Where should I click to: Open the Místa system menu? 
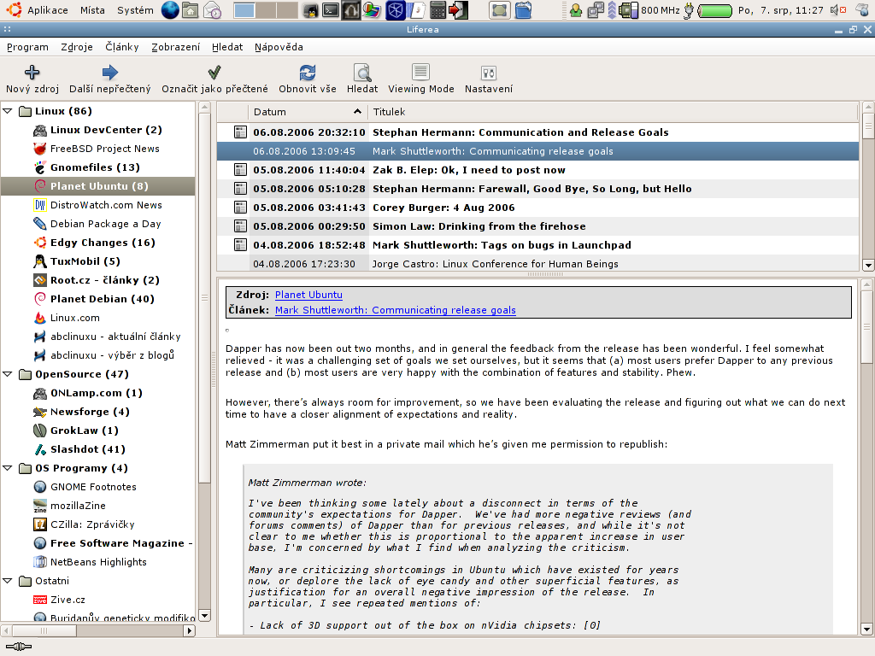[92, 10]
